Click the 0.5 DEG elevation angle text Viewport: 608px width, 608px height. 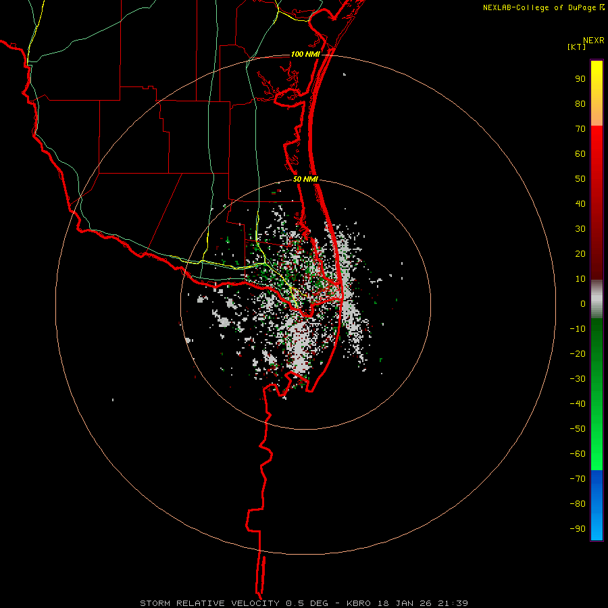point(307,603)
